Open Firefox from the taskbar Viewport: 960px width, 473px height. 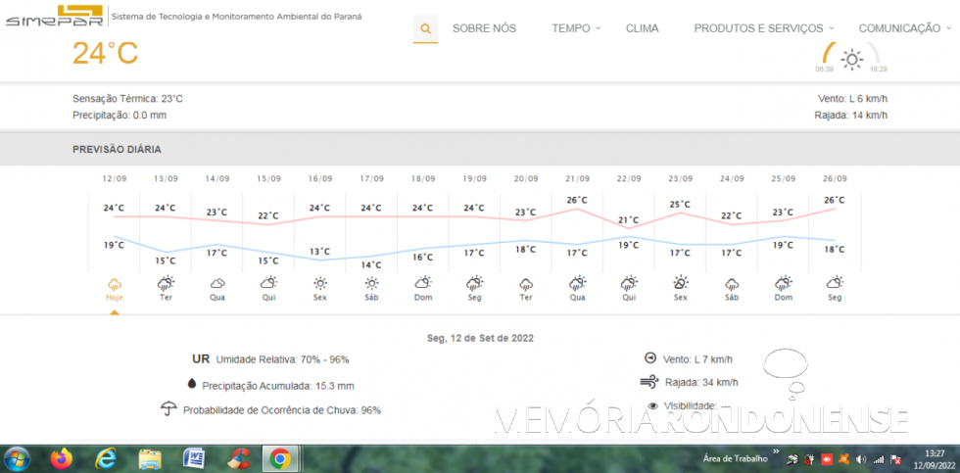(62, 458)
